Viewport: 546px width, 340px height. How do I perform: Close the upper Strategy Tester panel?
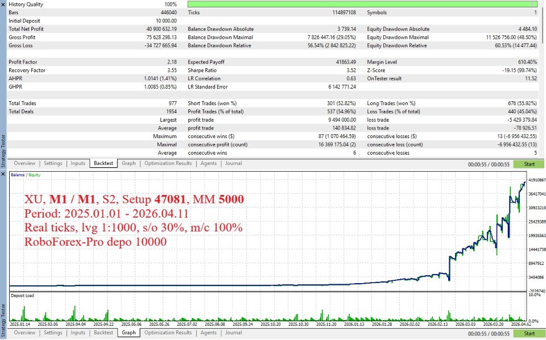point(3,4)
